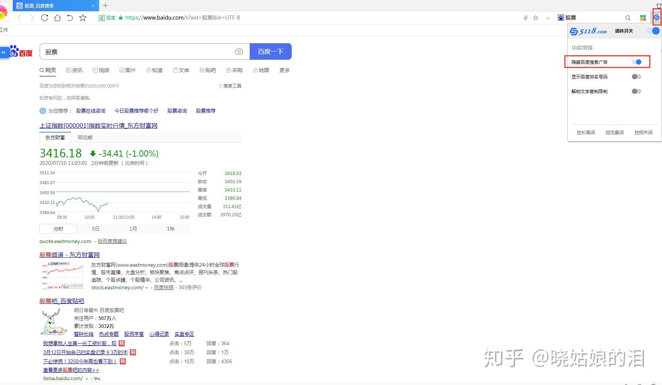
Task: Close the 股票_百度搜索 tab
Action: 93,6
